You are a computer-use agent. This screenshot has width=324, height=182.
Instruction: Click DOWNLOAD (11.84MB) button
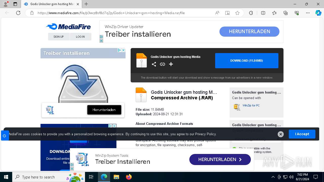247,61
